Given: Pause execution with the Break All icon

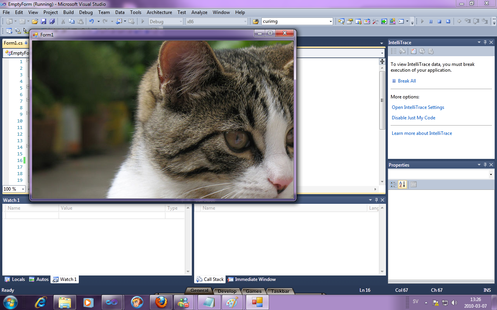Looking at the screenshot, I should click(431, 21).
